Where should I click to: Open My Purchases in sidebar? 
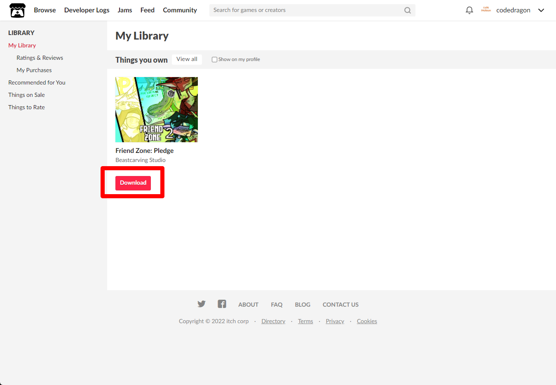point(34,70)
